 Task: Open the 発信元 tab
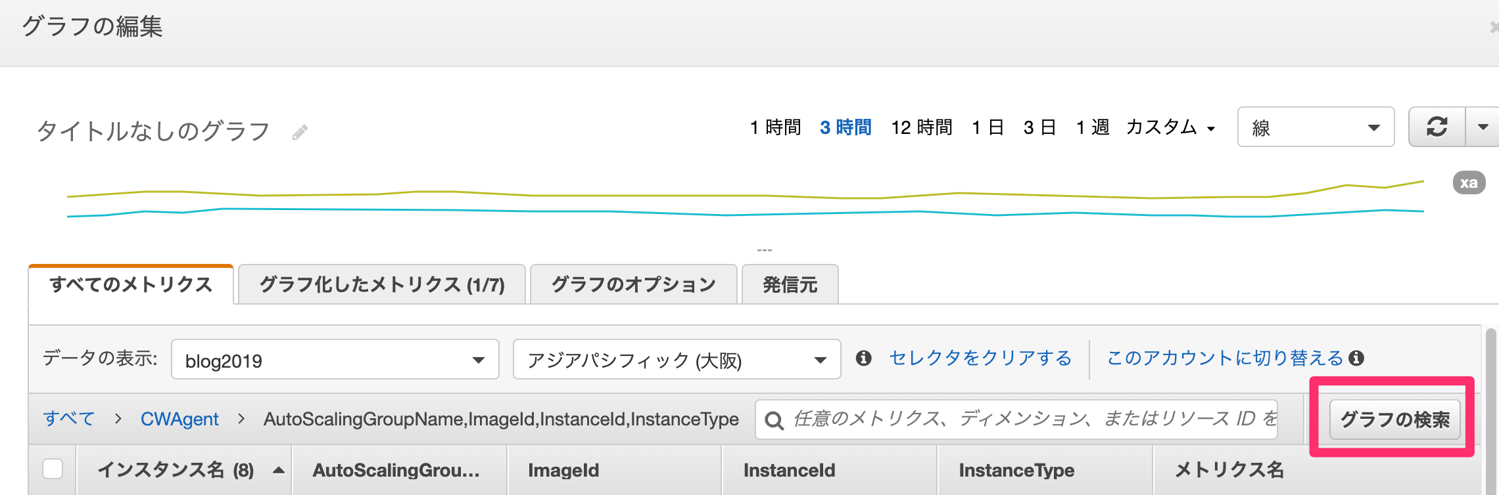click(790, 284)
